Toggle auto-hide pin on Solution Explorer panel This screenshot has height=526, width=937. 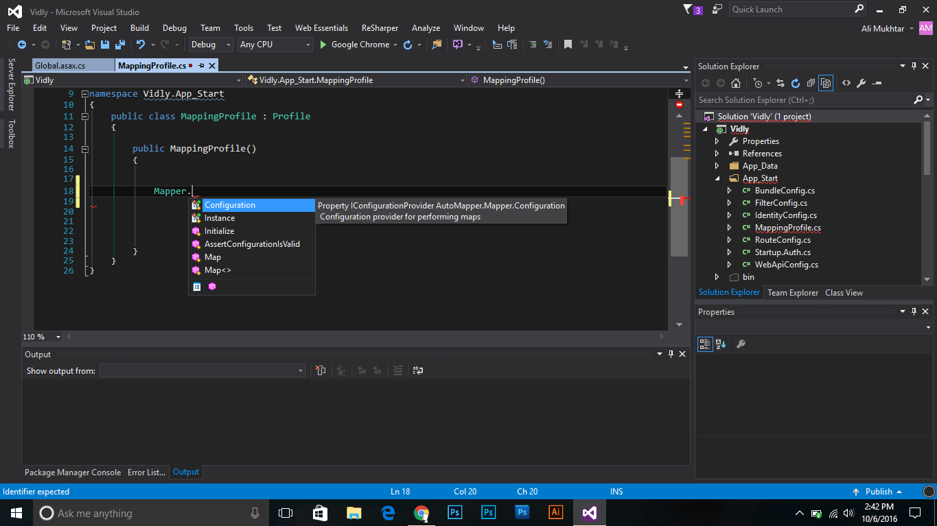914,66
